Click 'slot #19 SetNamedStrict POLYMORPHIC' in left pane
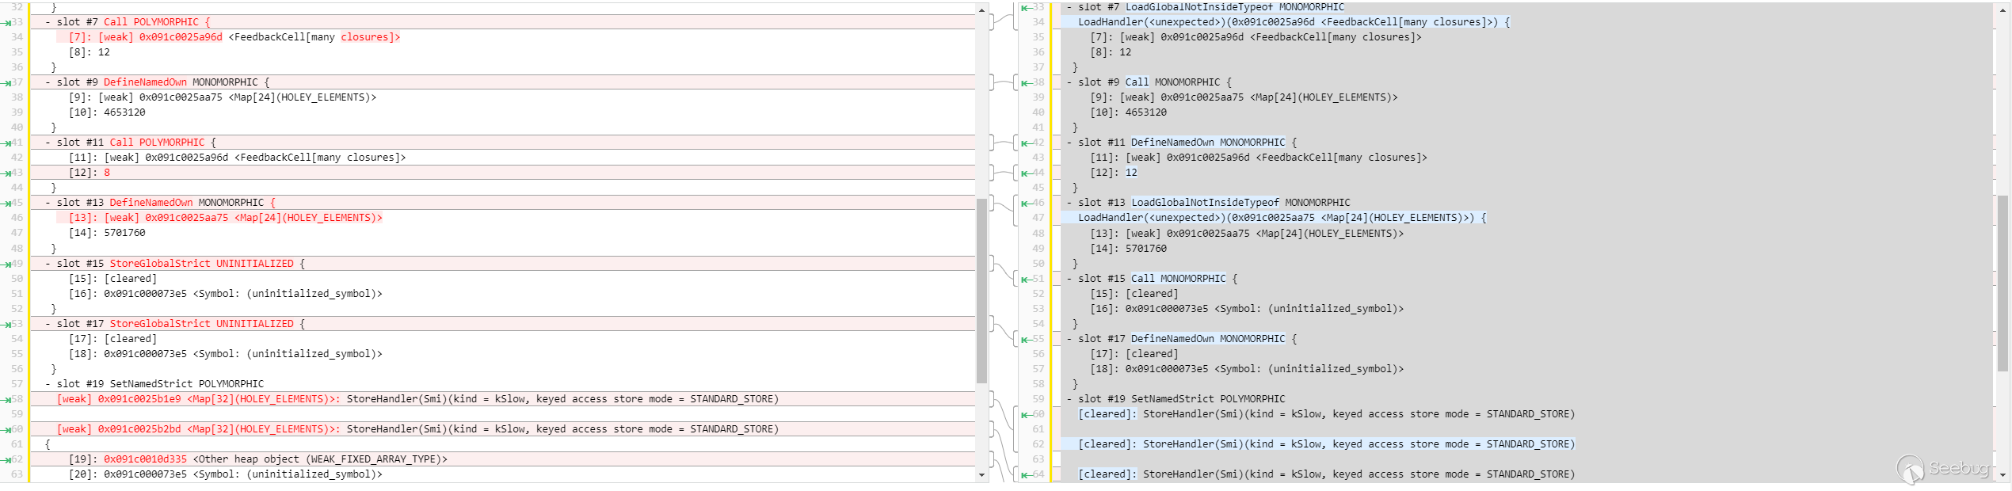The height and width of the screenshot is (491, 2012). (x=160, y=384)
